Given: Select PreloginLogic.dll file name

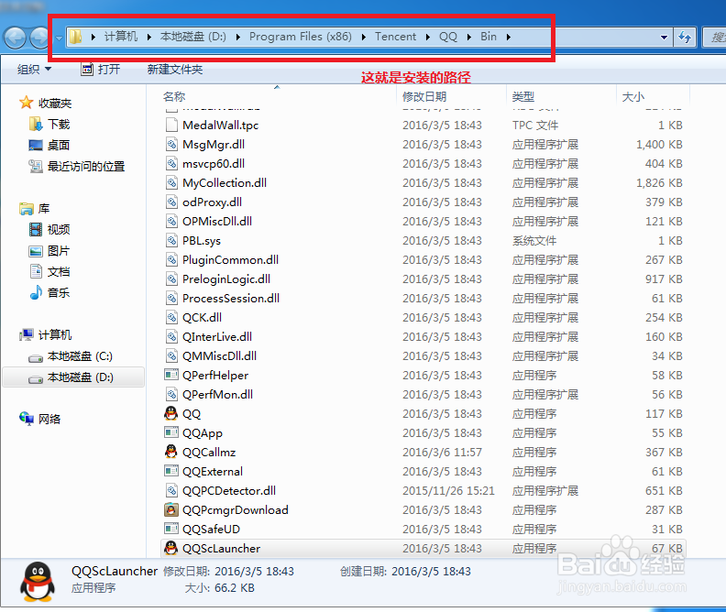Looking at the screenshot, I should (226, 279).
